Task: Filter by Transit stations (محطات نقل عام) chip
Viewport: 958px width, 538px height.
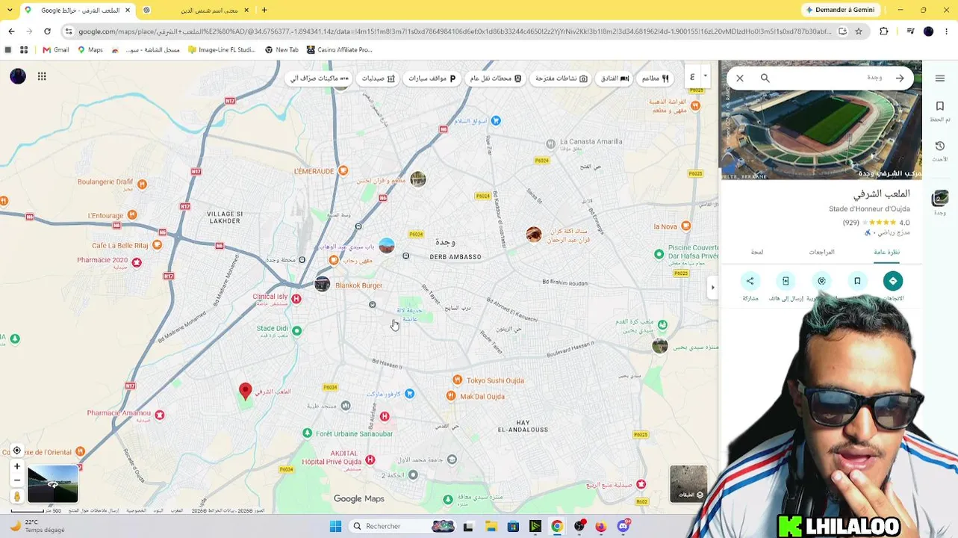Action: [496, 78]
